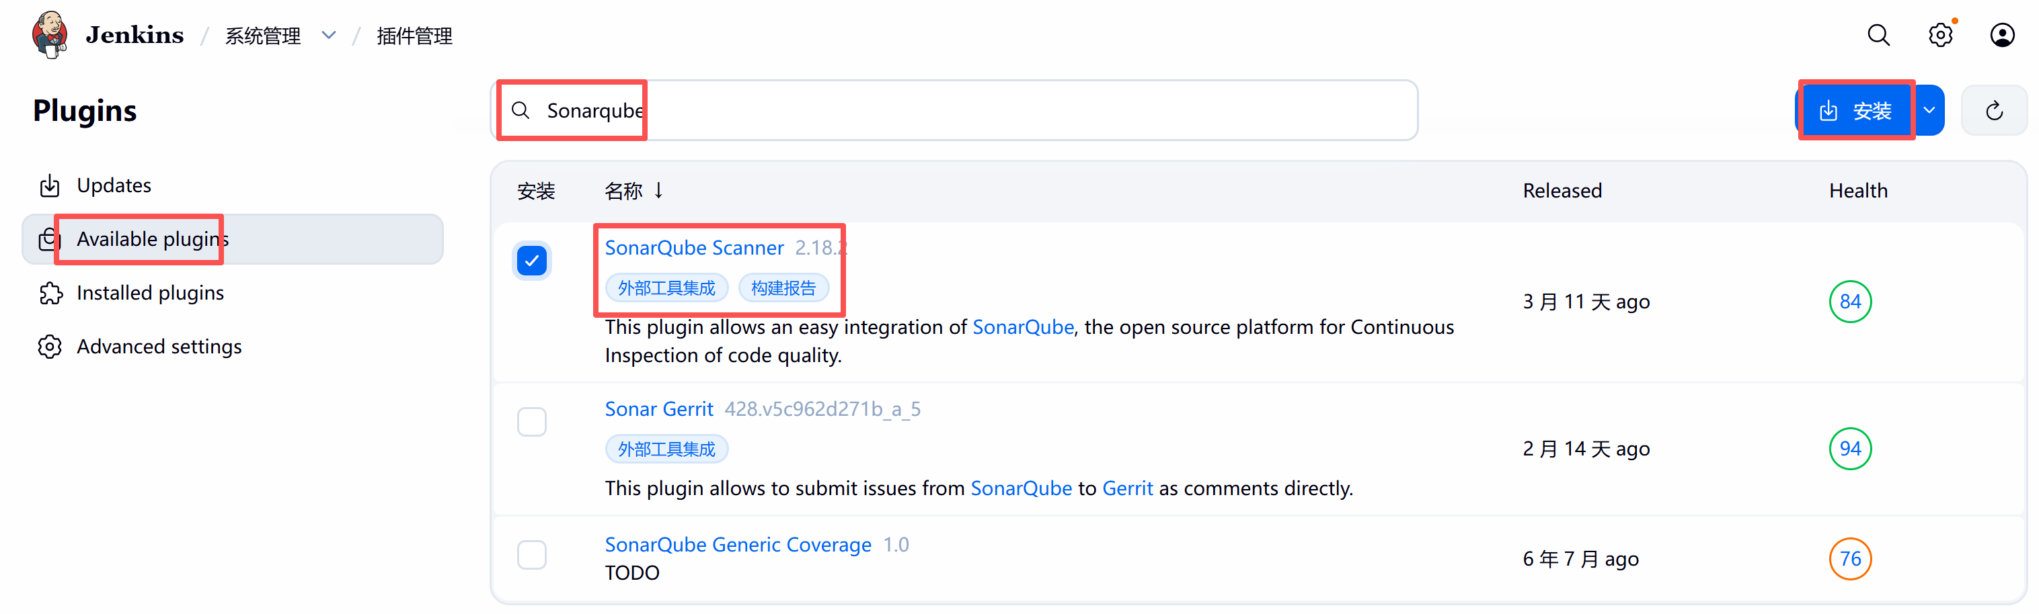The width and height of the screenshot is (2039, 614).
Task: Select Available plugins in the sidebar
Action: point(233,239)
